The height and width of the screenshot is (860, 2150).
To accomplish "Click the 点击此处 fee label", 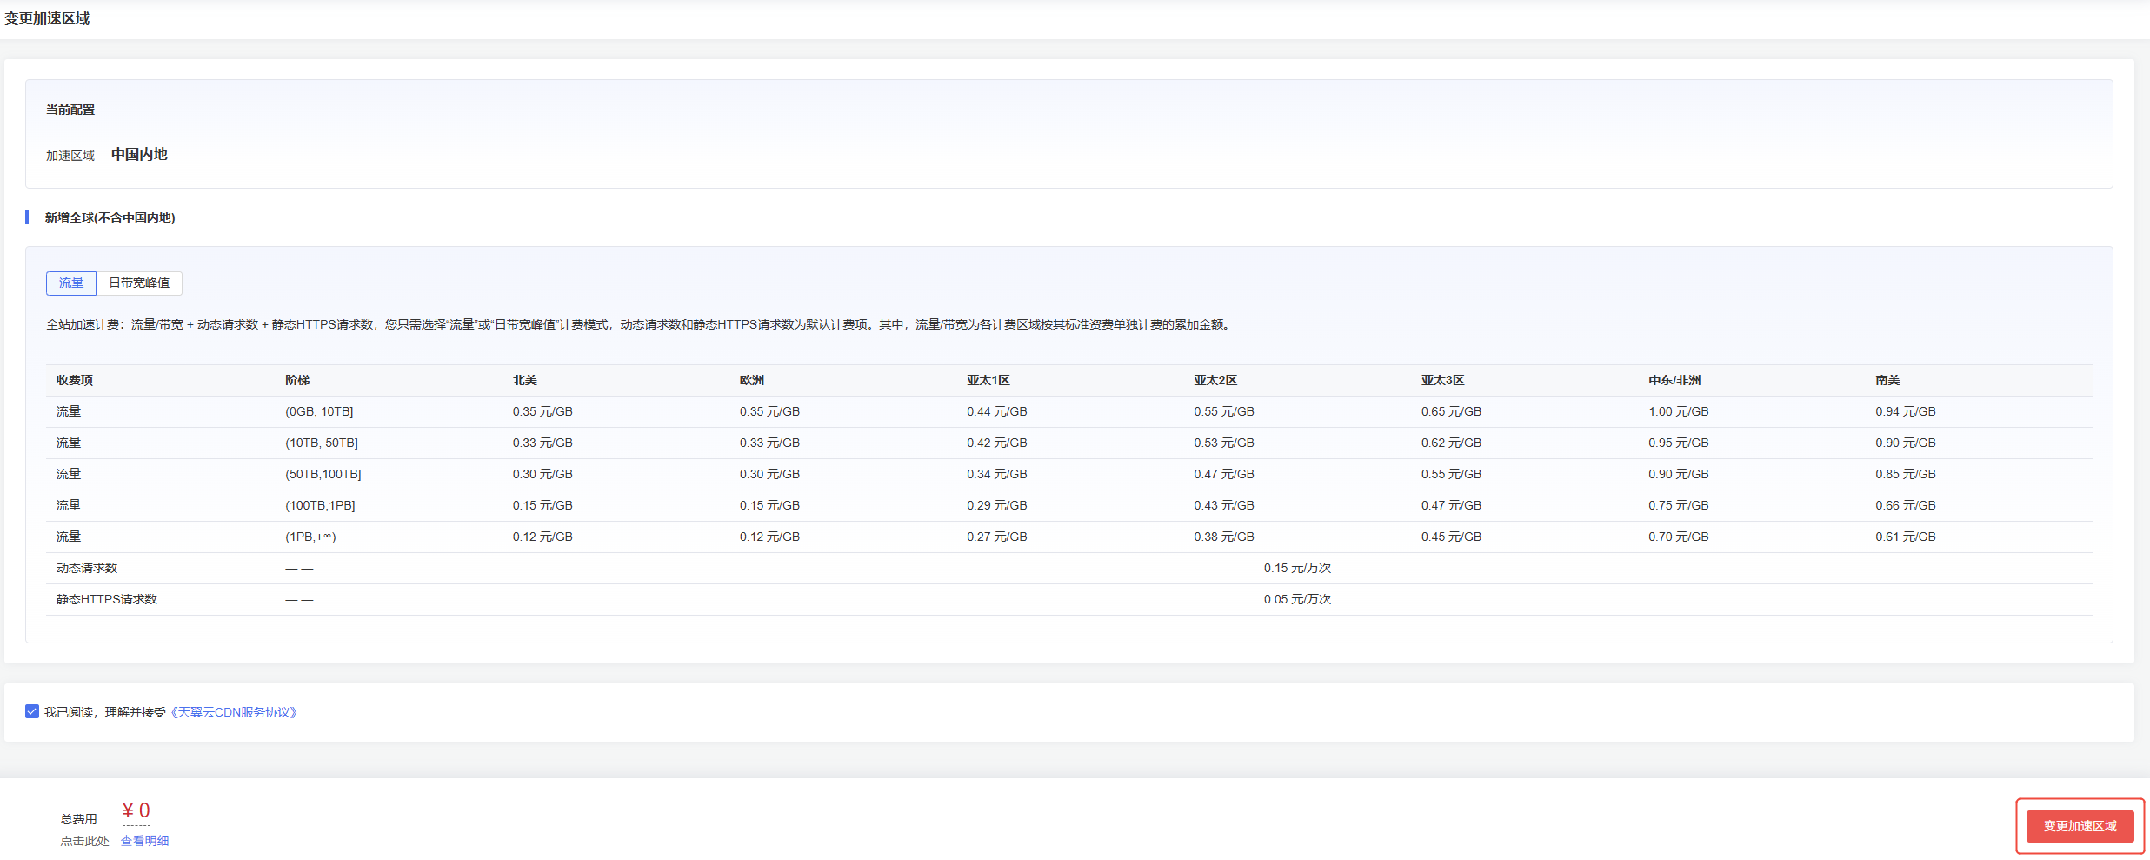I will 83,840.
